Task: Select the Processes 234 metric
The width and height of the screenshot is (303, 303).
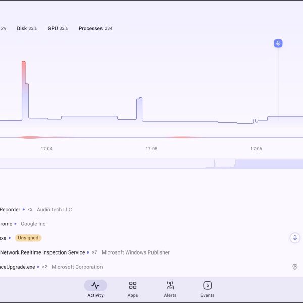Action: [x=95, y=28]
